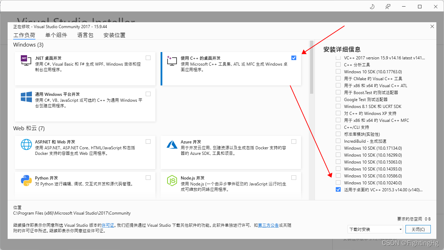Enable the Python 开发 workload checkbox
Viewport: 444px width, 250px height.
pyautogui.click(x=148, y=178)
